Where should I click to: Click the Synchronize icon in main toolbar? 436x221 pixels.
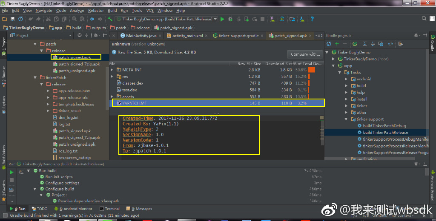click(x=20, y=19)
